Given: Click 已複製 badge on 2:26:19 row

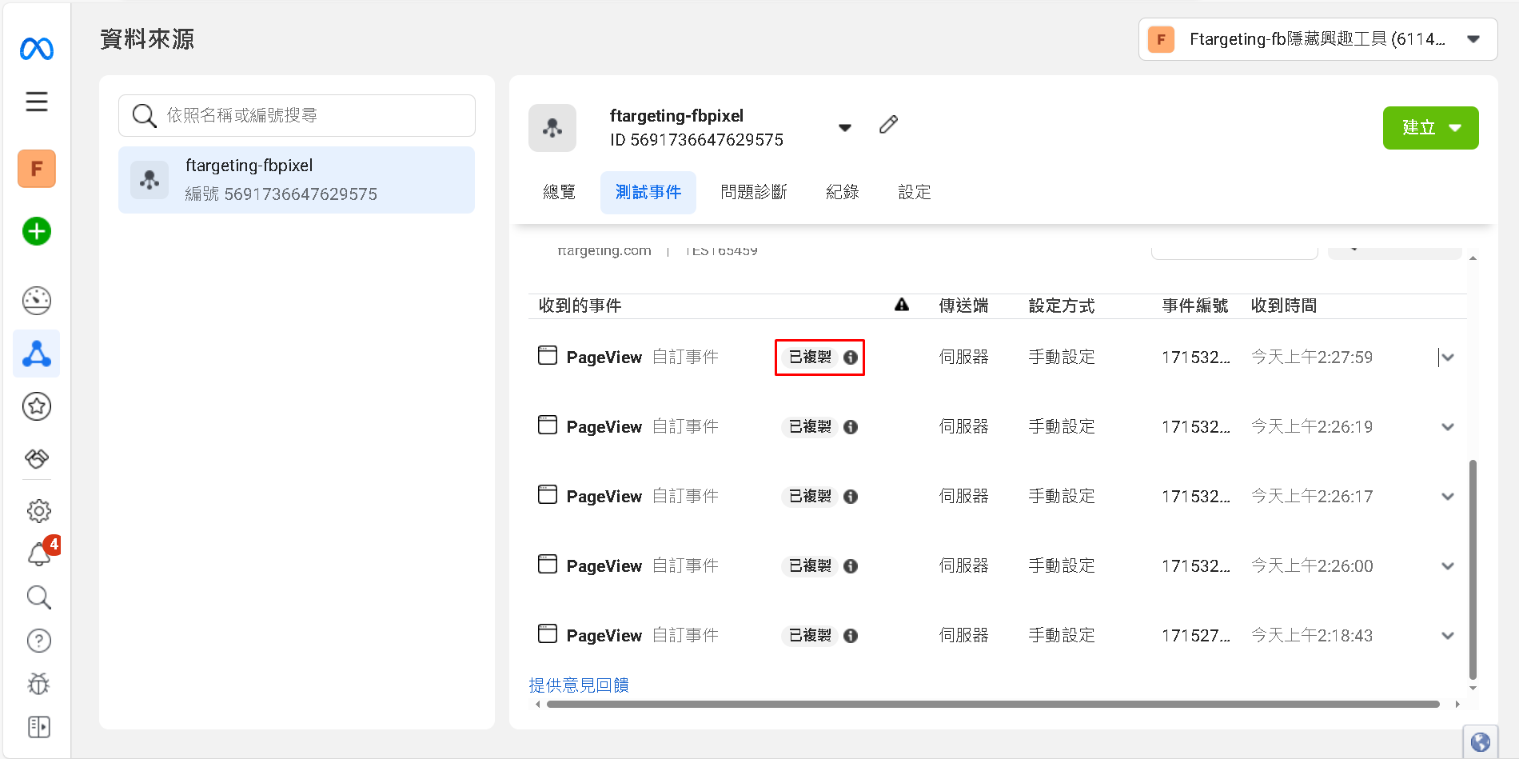Looking at the screenshot, I should coord(810,427).
